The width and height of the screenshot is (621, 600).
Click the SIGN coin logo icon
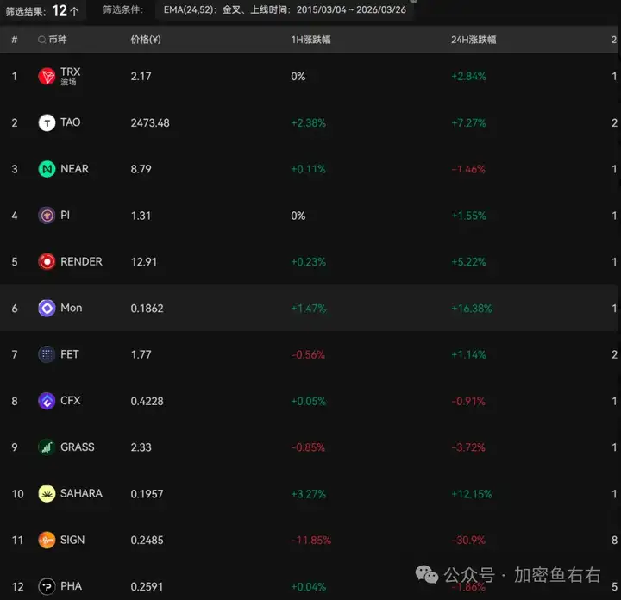click(47, 540)
